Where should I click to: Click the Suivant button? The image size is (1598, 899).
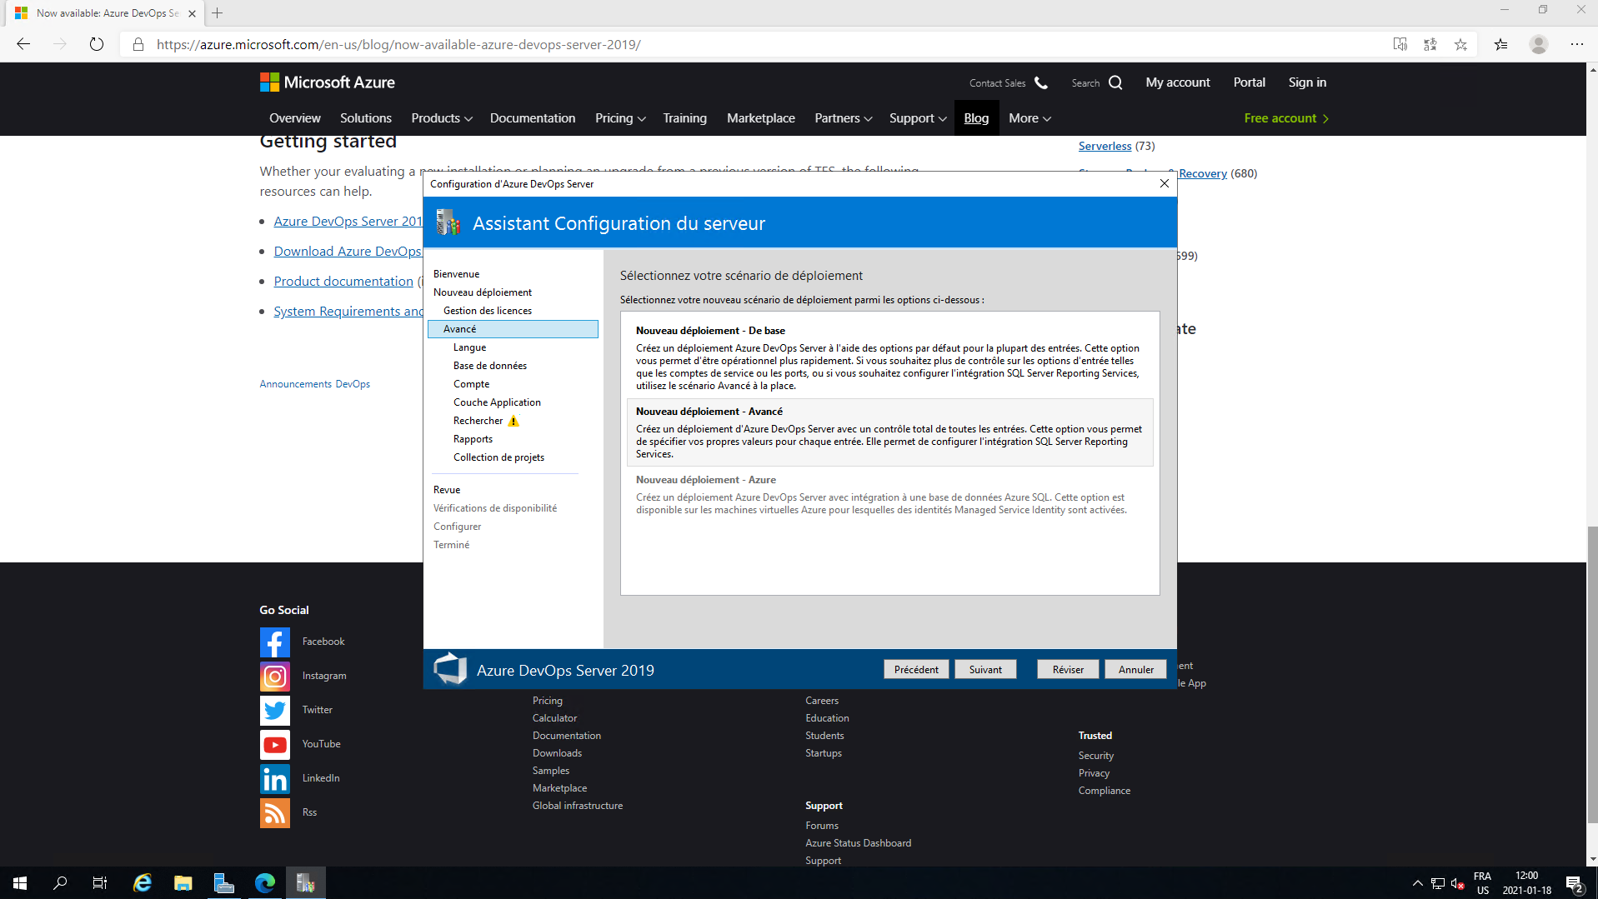(984, 670)
